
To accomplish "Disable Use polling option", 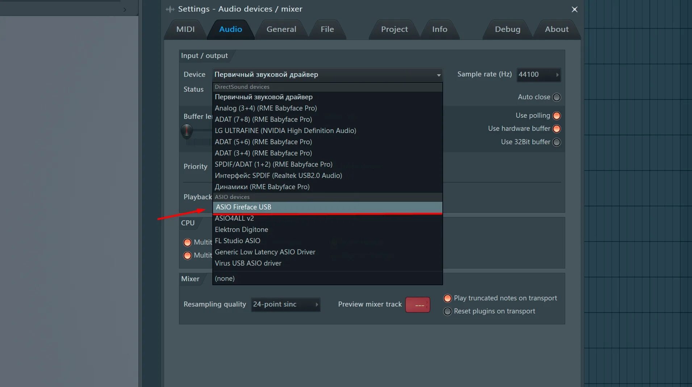I will (556, 116).
